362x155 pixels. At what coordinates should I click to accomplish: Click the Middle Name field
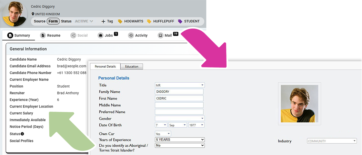point(179,105)
